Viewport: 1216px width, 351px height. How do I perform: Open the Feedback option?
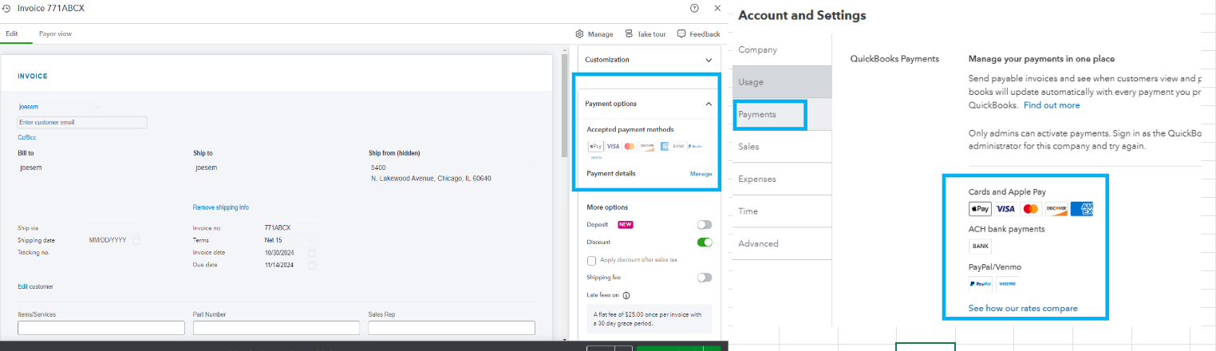(698, 34)
